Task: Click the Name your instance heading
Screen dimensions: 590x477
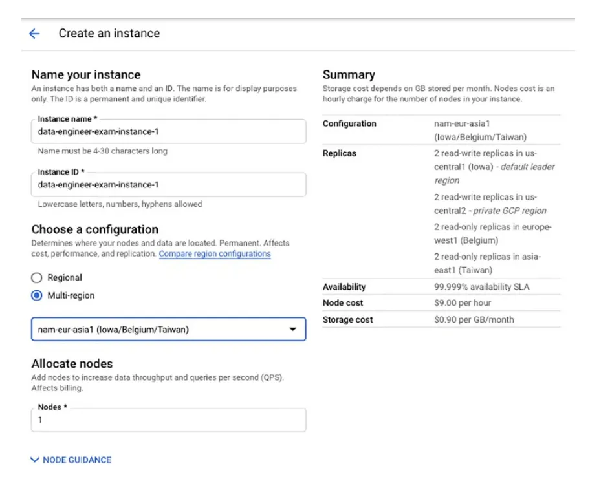Action: pos(86,75)
